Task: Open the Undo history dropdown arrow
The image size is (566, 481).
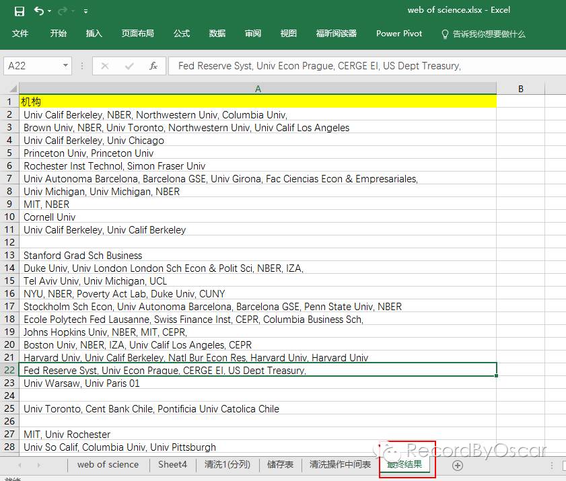Action: (x=49, y=11)
